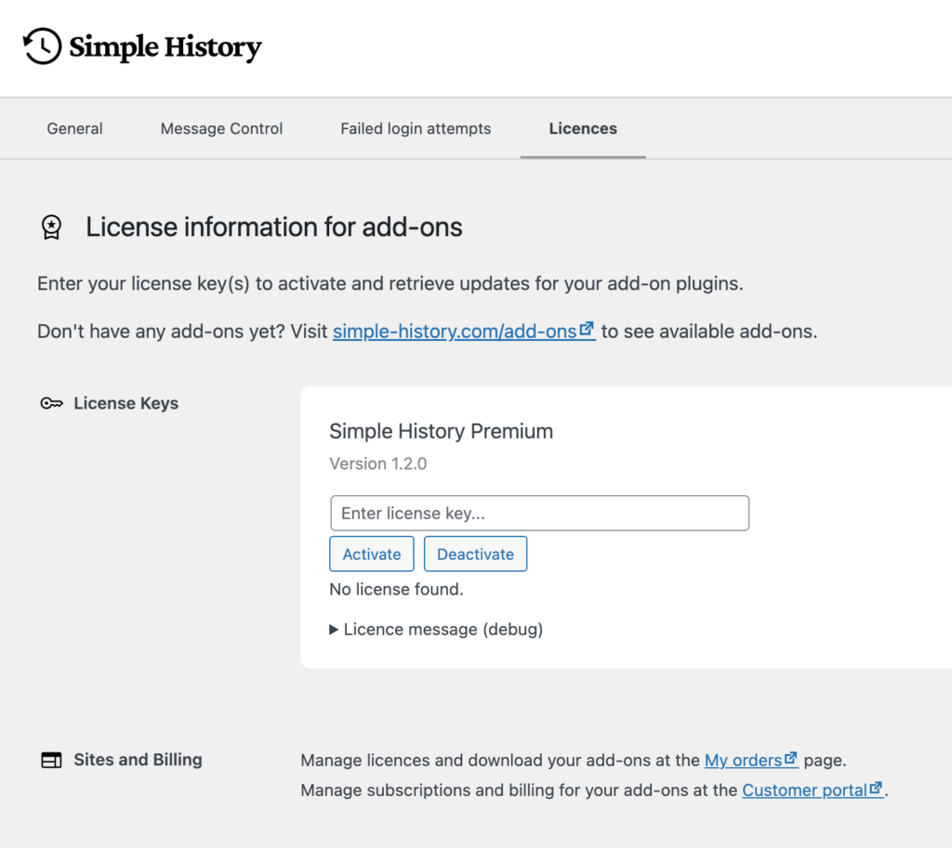Follow the My orders link

pyautogui.click(x=742, y=761)
